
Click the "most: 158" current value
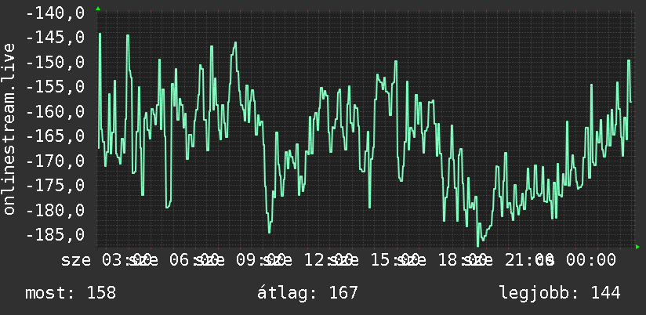[x=71, y=293]
